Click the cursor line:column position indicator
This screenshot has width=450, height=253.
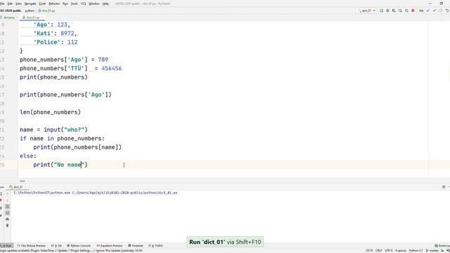[369, 251]
